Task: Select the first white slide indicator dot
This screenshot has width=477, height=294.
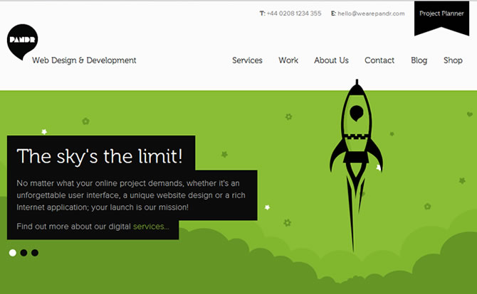Action: coord(13,252)
